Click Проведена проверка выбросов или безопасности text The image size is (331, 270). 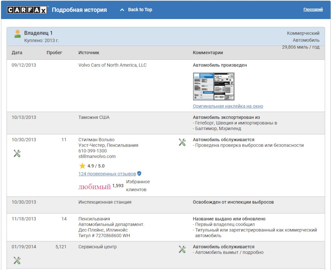coord(249,145)
